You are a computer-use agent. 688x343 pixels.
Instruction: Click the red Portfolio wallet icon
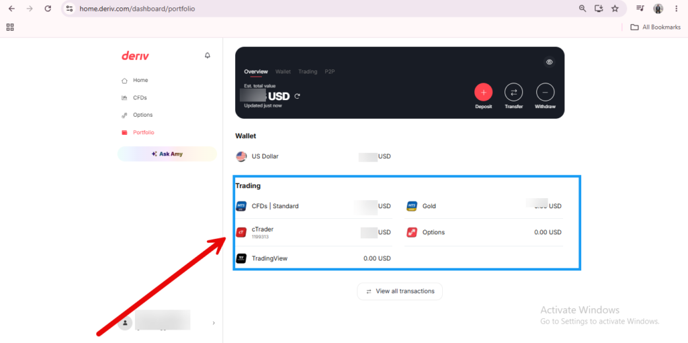pos(124,132)
